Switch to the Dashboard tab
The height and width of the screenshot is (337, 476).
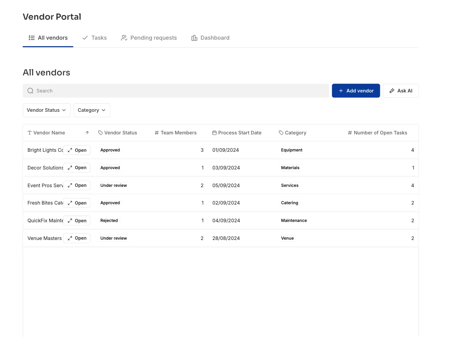[x=215, y=38]
